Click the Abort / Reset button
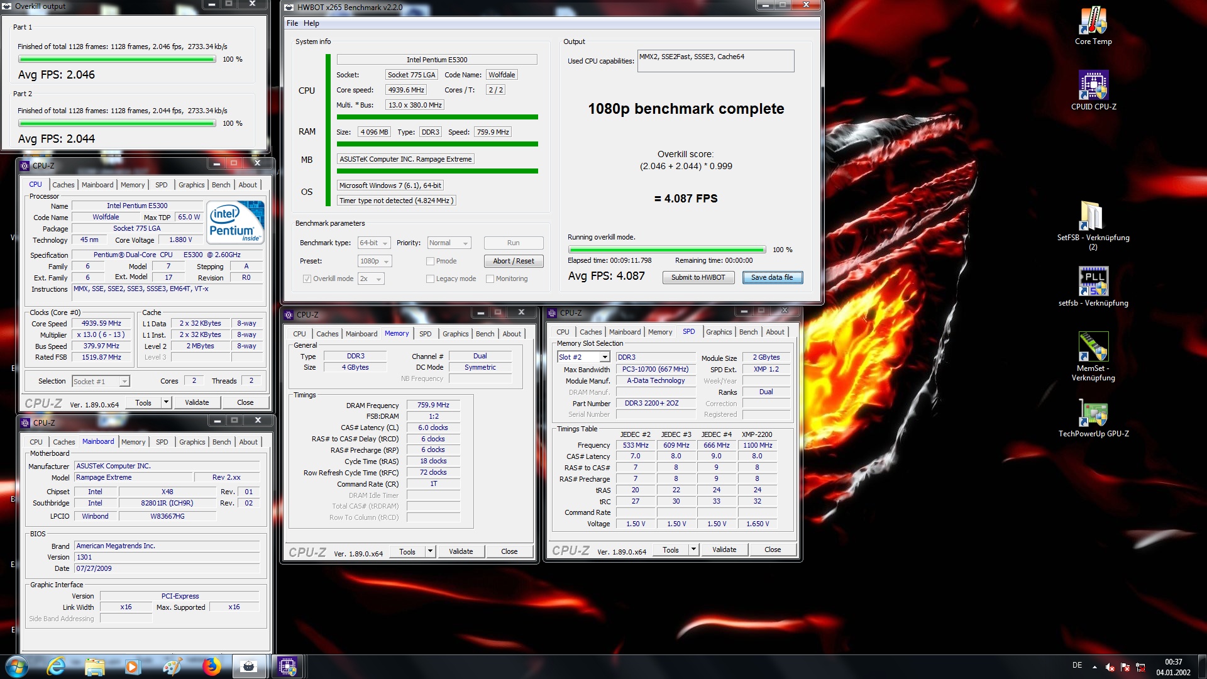The image size is (1207, 679). click(x=513, y=261)
